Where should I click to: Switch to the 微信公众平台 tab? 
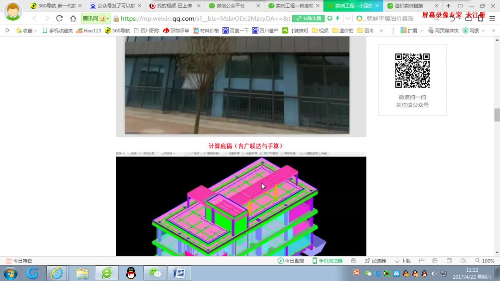click(231, 6)
